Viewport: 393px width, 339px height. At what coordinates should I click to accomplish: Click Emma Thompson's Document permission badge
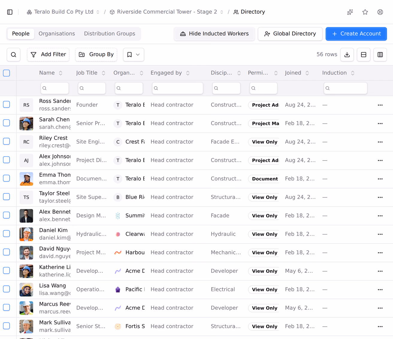tap(264, 179)
